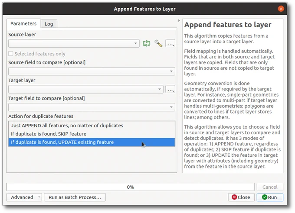
Task: Collapse help panel with small arrow
Action: (179, 20)
